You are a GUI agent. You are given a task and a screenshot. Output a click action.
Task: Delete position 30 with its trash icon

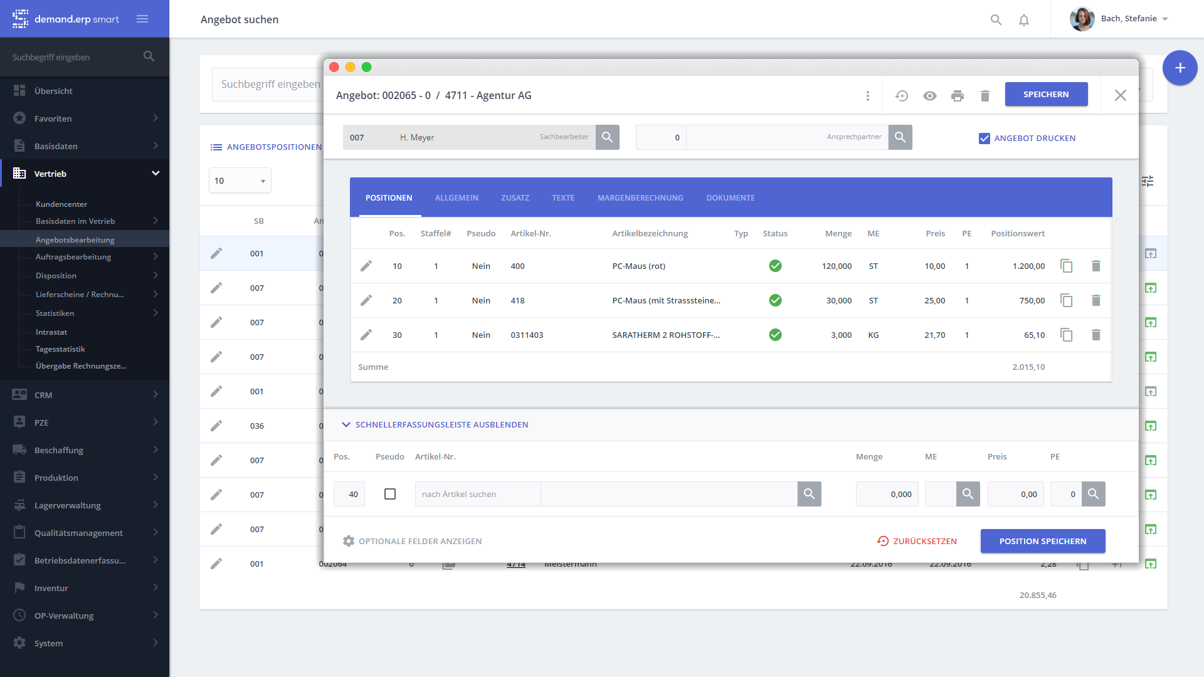[x=1096, y=335]
